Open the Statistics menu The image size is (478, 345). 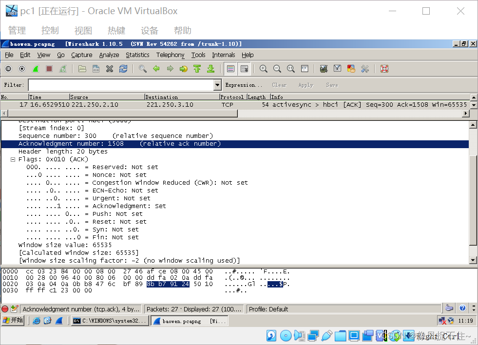[x=137, y=55]
